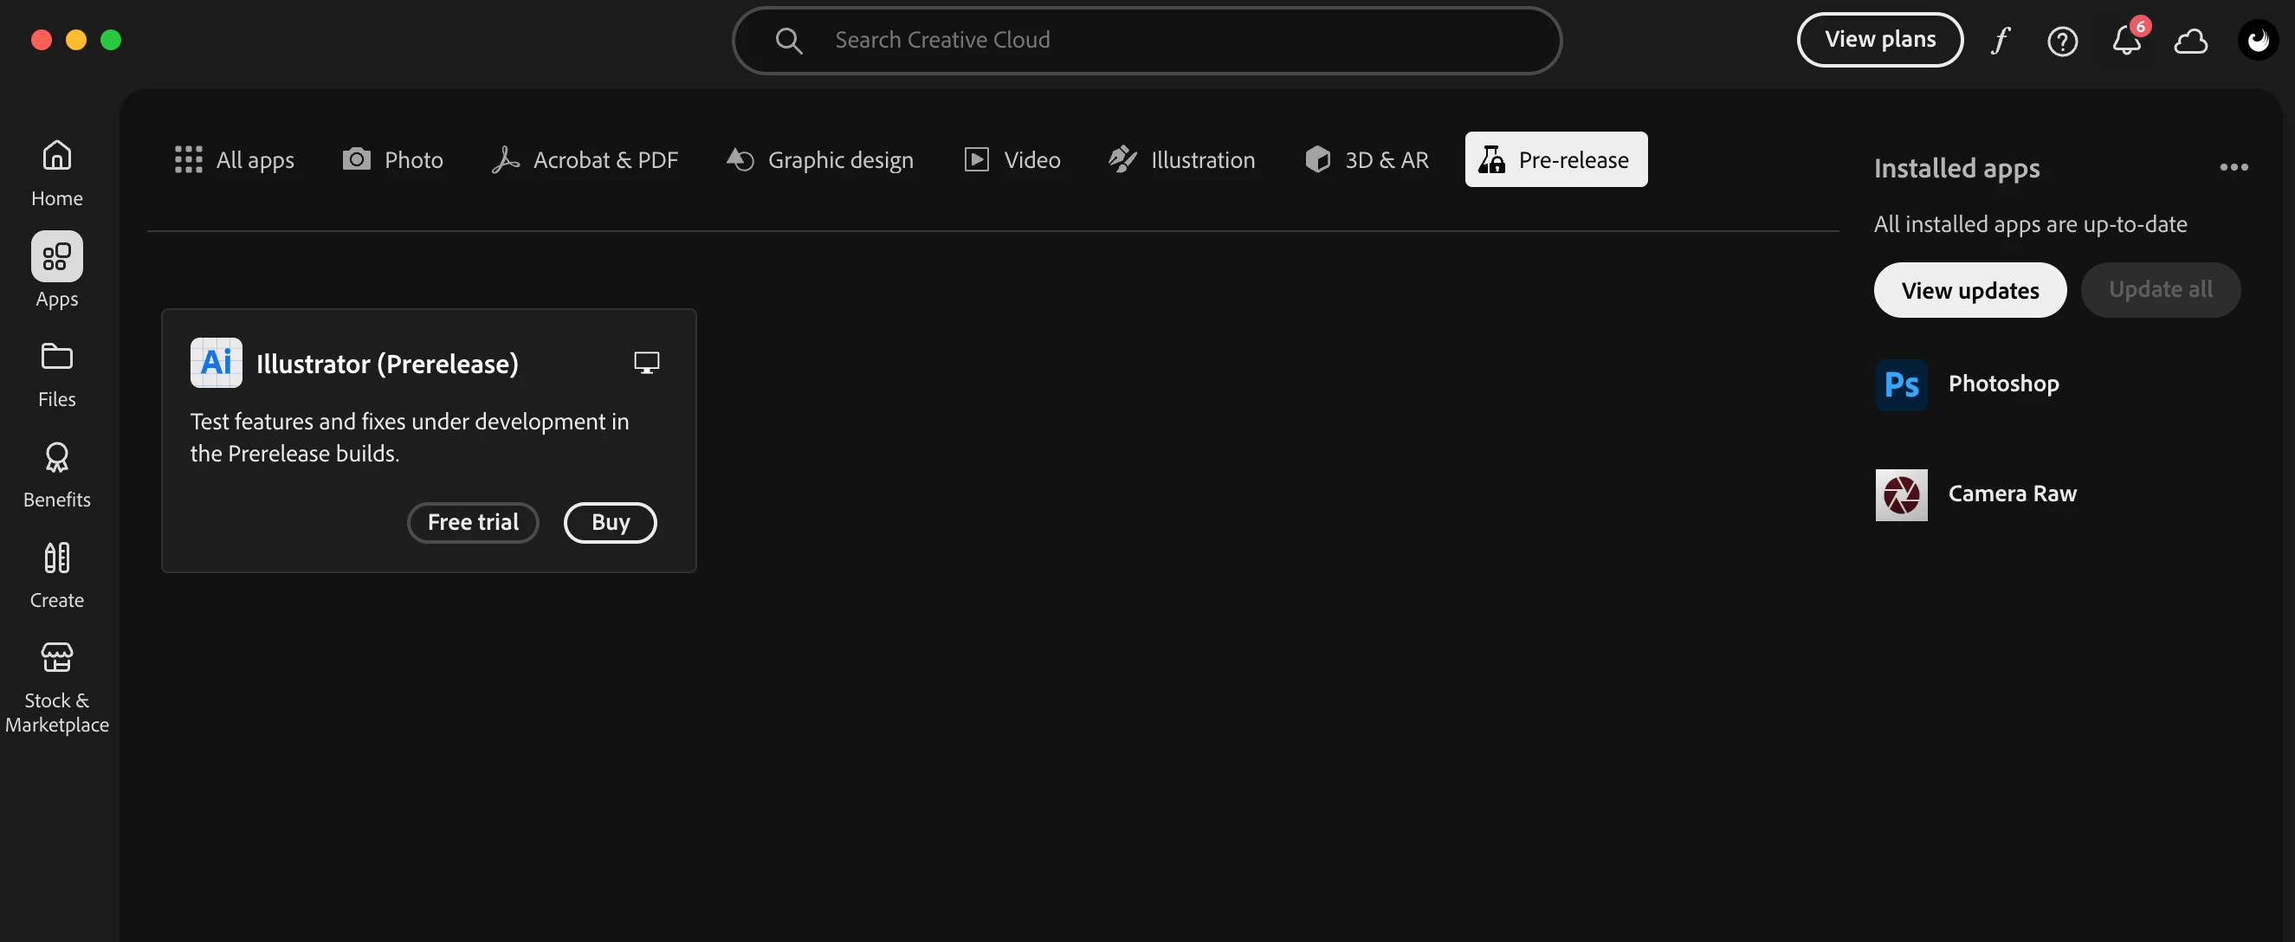The width and height of the screenshot is (2295, 942).
Task: Go to Home in sidebar
Action: pyautogui.click(x=57, y=174)
